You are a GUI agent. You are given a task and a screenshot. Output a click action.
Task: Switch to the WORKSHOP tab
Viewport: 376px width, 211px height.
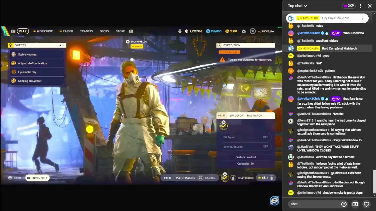43,31
